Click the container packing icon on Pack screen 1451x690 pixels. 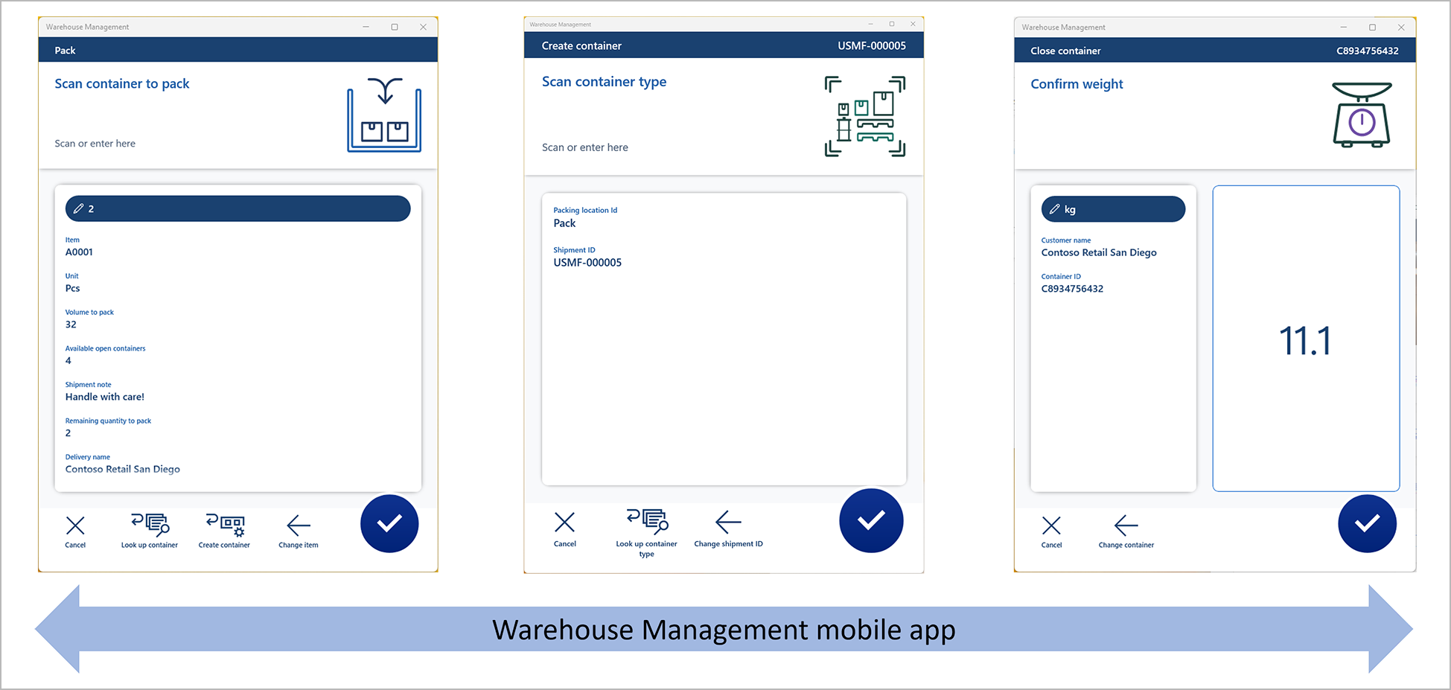[x=384, y=116]
